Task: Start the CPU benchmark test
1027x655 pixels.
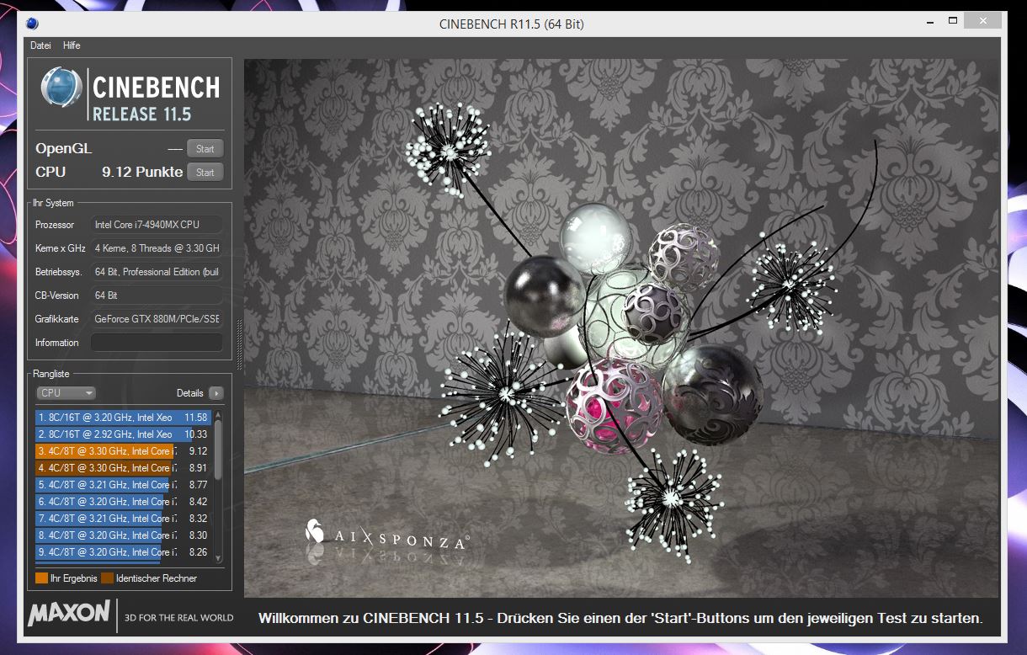Action: 205,173
